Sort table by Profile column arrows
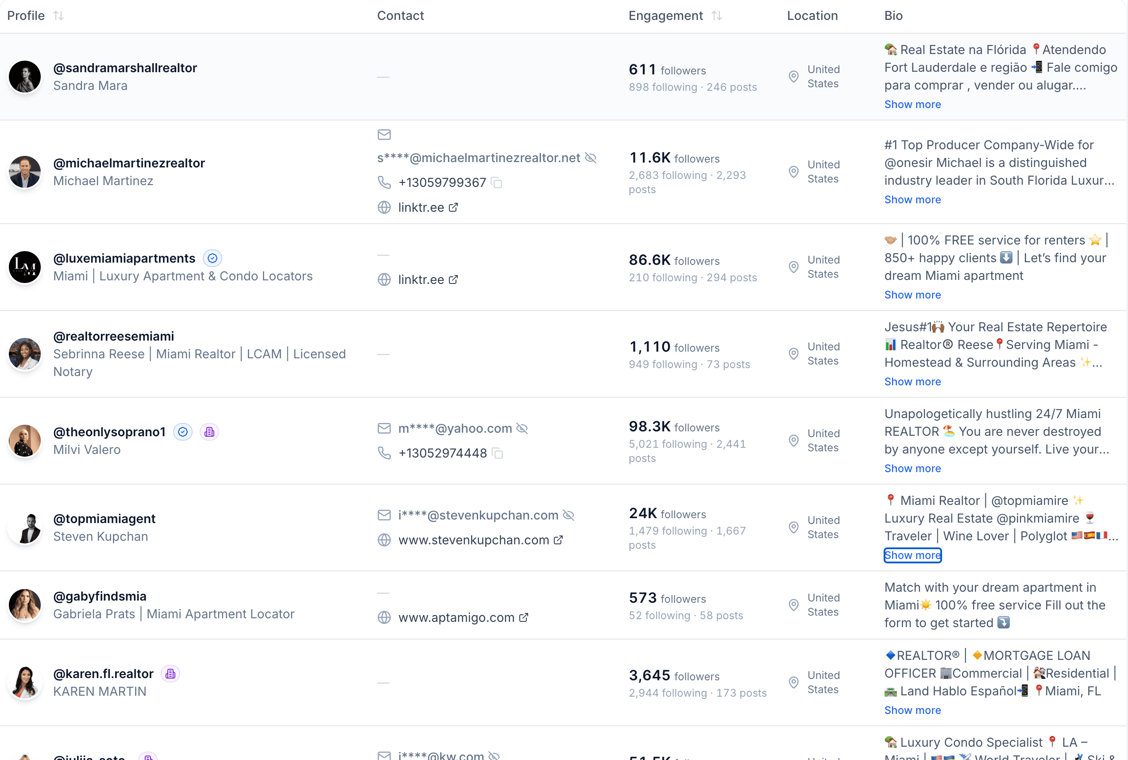The height and width of the screenshot is (760, 1128). 58,16
